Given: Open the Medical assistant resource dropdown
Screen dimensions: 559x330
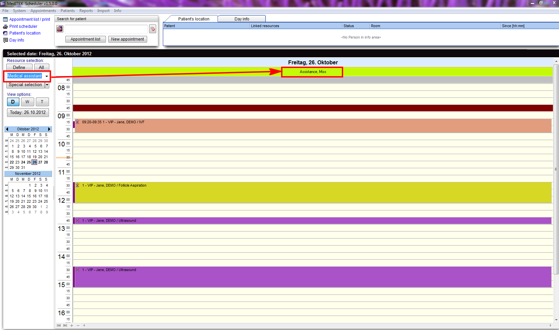Looking at the screenshot, I should [x=47, y=76].
